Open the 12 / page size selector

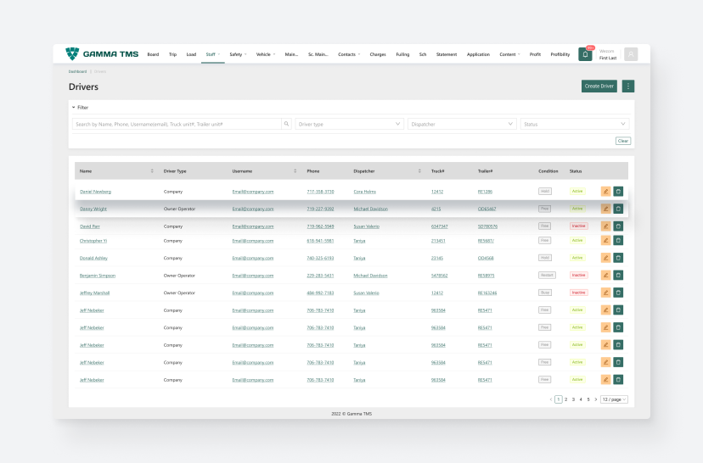[615, 399]
